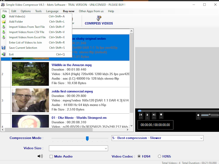Click the skip-to-next player icon
This screenshot has height=164, width=219.
[x=154, y=115]
